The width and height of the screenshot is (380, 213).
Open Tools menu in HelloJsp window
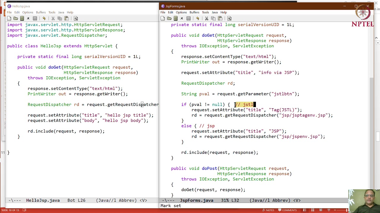(x=52, y=12)
